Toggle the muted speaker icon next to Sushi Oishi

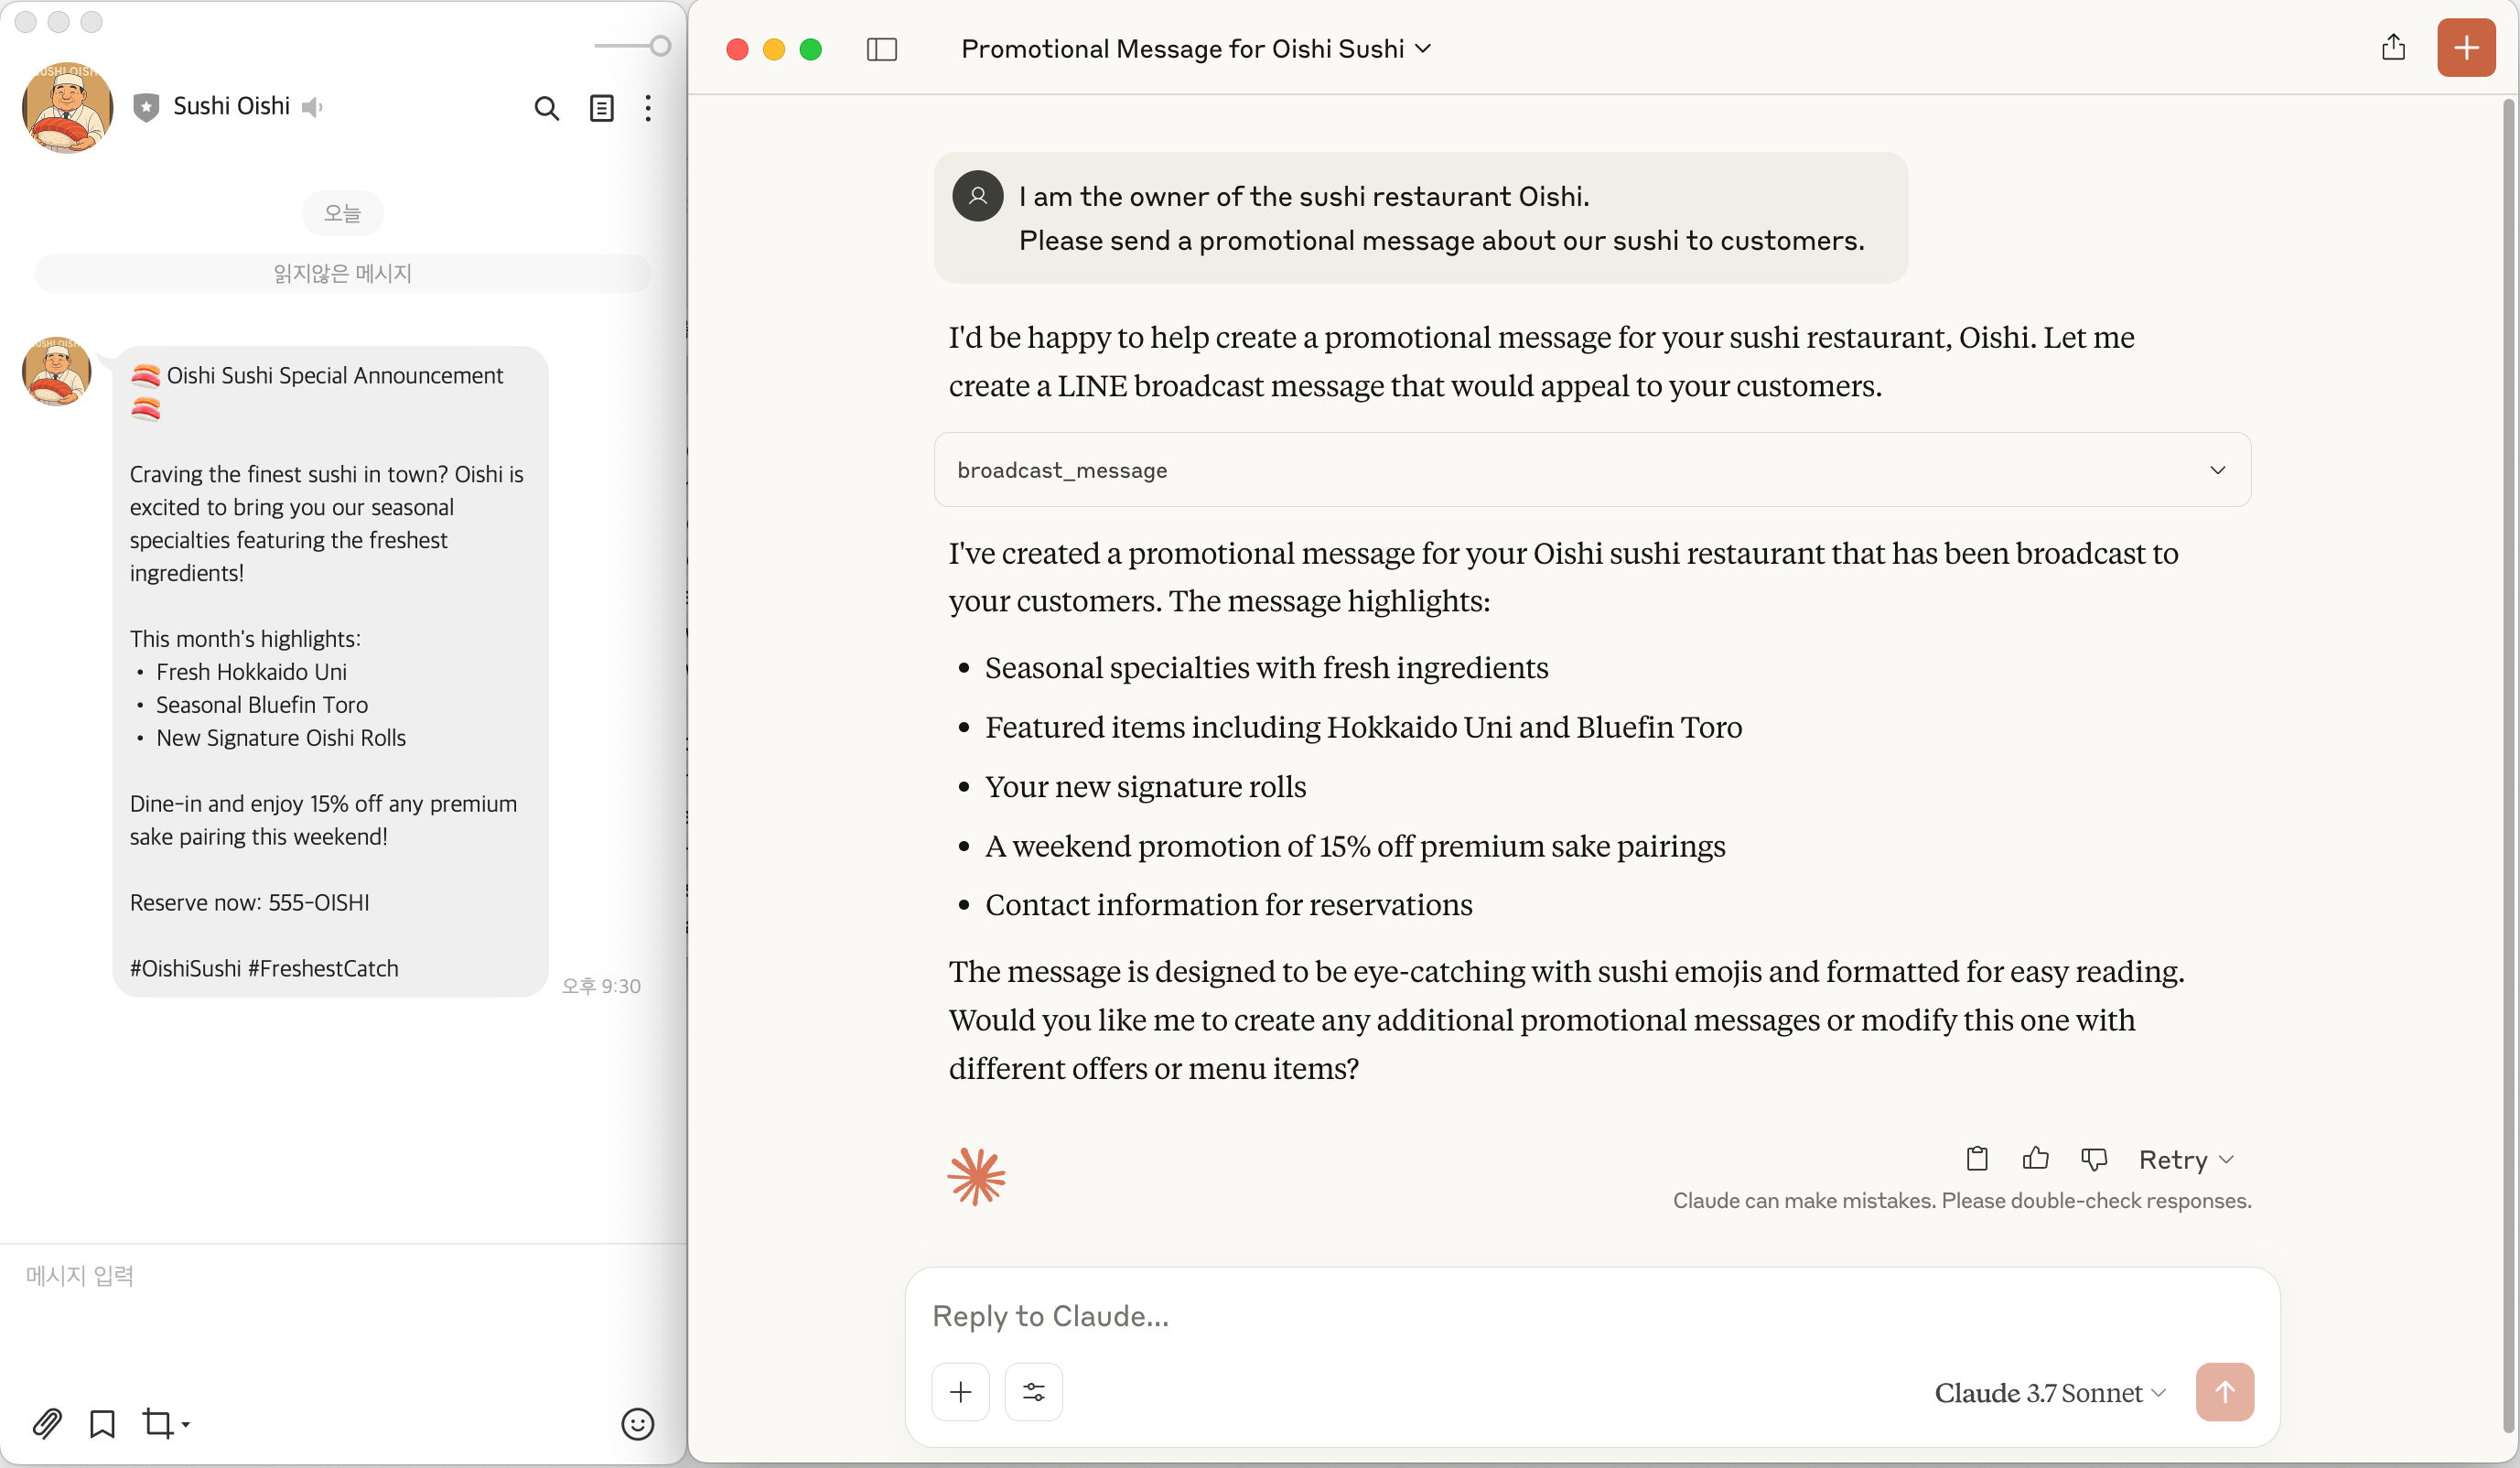coord(312,107)
